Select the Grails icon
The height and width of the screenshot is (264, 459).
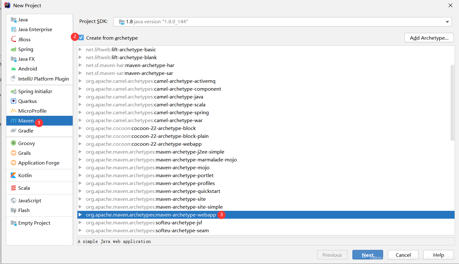[14, 153]
